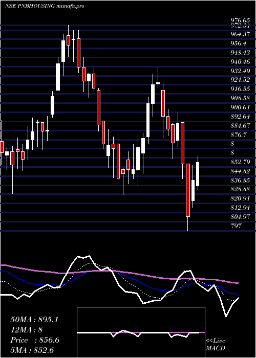Click the 12MA value readout
Image resolution: width=256 pixels, height=358 pixels.
tap(26, 330)
